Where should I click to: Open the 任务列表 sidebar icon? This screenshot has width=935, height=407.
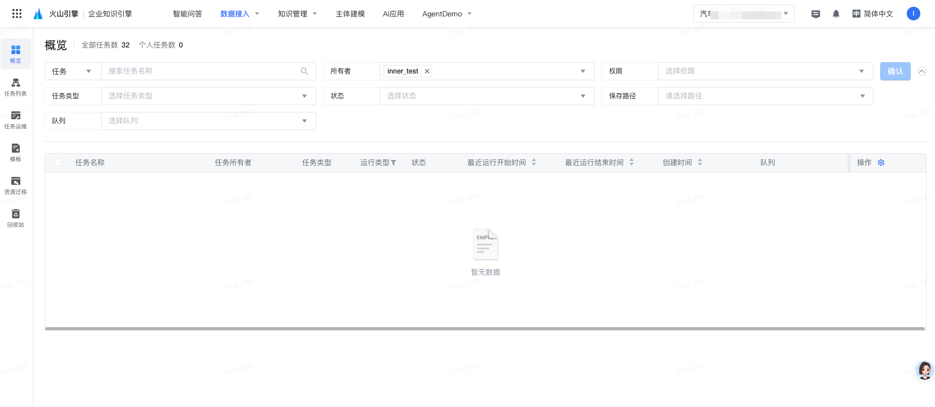click(16, 86)
